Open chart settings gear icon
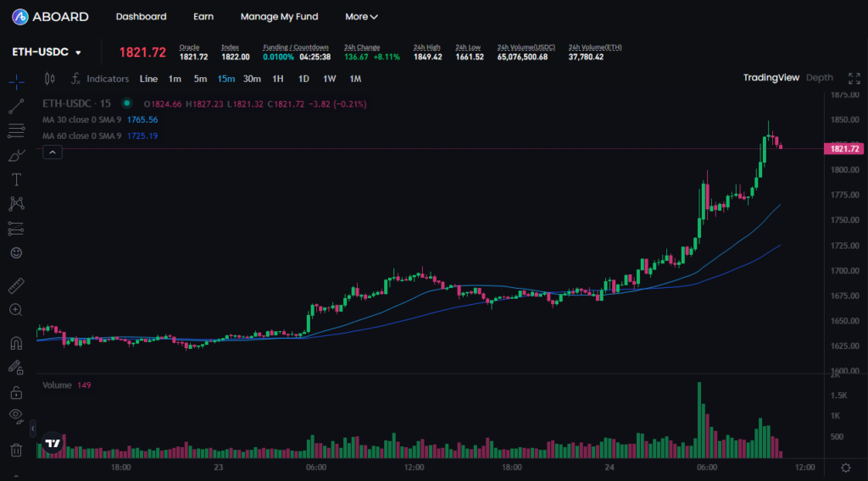The image size is (868, 481). [x=846, y=467]
